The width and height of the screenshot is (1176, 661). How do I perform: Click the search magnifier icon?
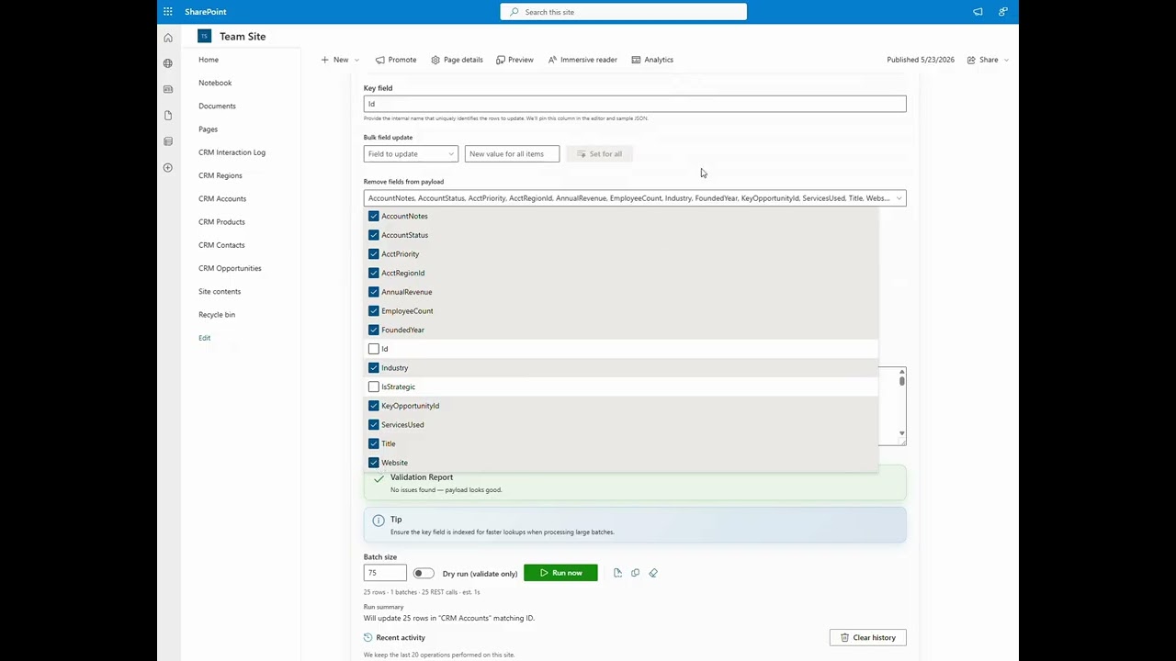[x=514, y=12]
